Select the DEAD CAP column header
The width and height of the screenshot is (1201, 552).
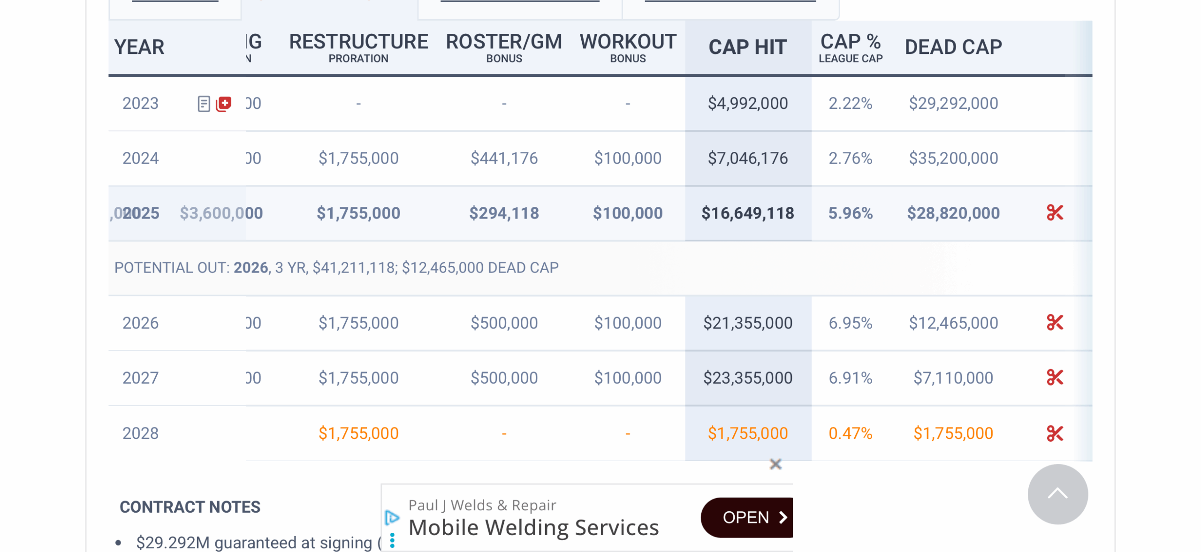pyautogui.click(x=952, y=47)
